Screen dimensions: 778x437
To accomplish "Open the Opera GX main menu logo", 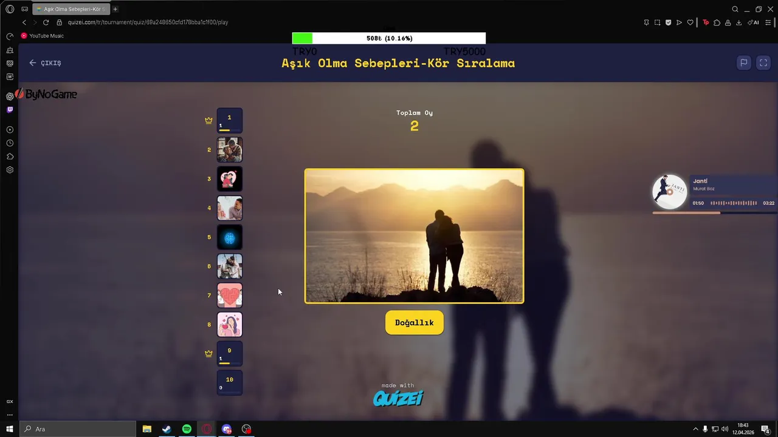I will 10,9.
